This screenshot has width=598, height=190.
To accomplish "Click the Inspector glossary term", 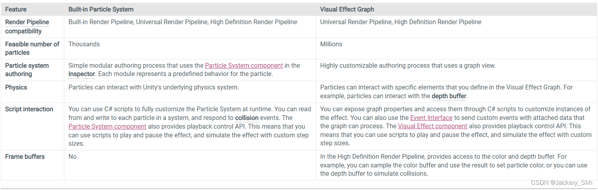I will coord(81,74).
